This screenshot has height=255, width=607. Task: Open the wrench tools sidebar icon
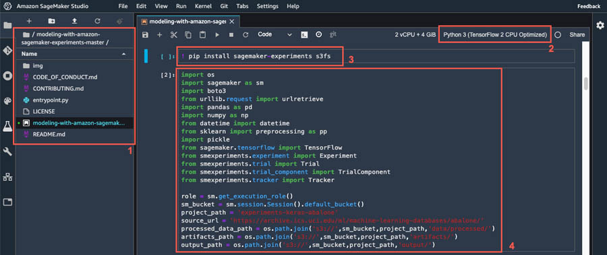[7, 151]
